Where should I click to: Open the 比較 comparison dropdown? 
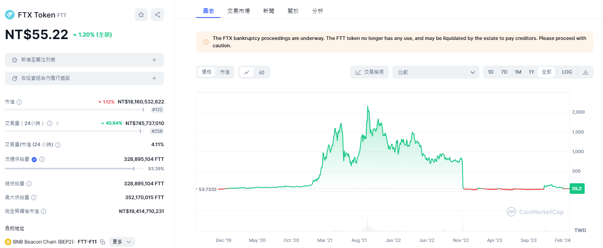click(x=436, y=72)
